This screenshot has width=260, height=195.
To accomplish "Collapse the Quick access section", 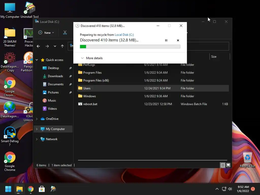I will point(37,60).
